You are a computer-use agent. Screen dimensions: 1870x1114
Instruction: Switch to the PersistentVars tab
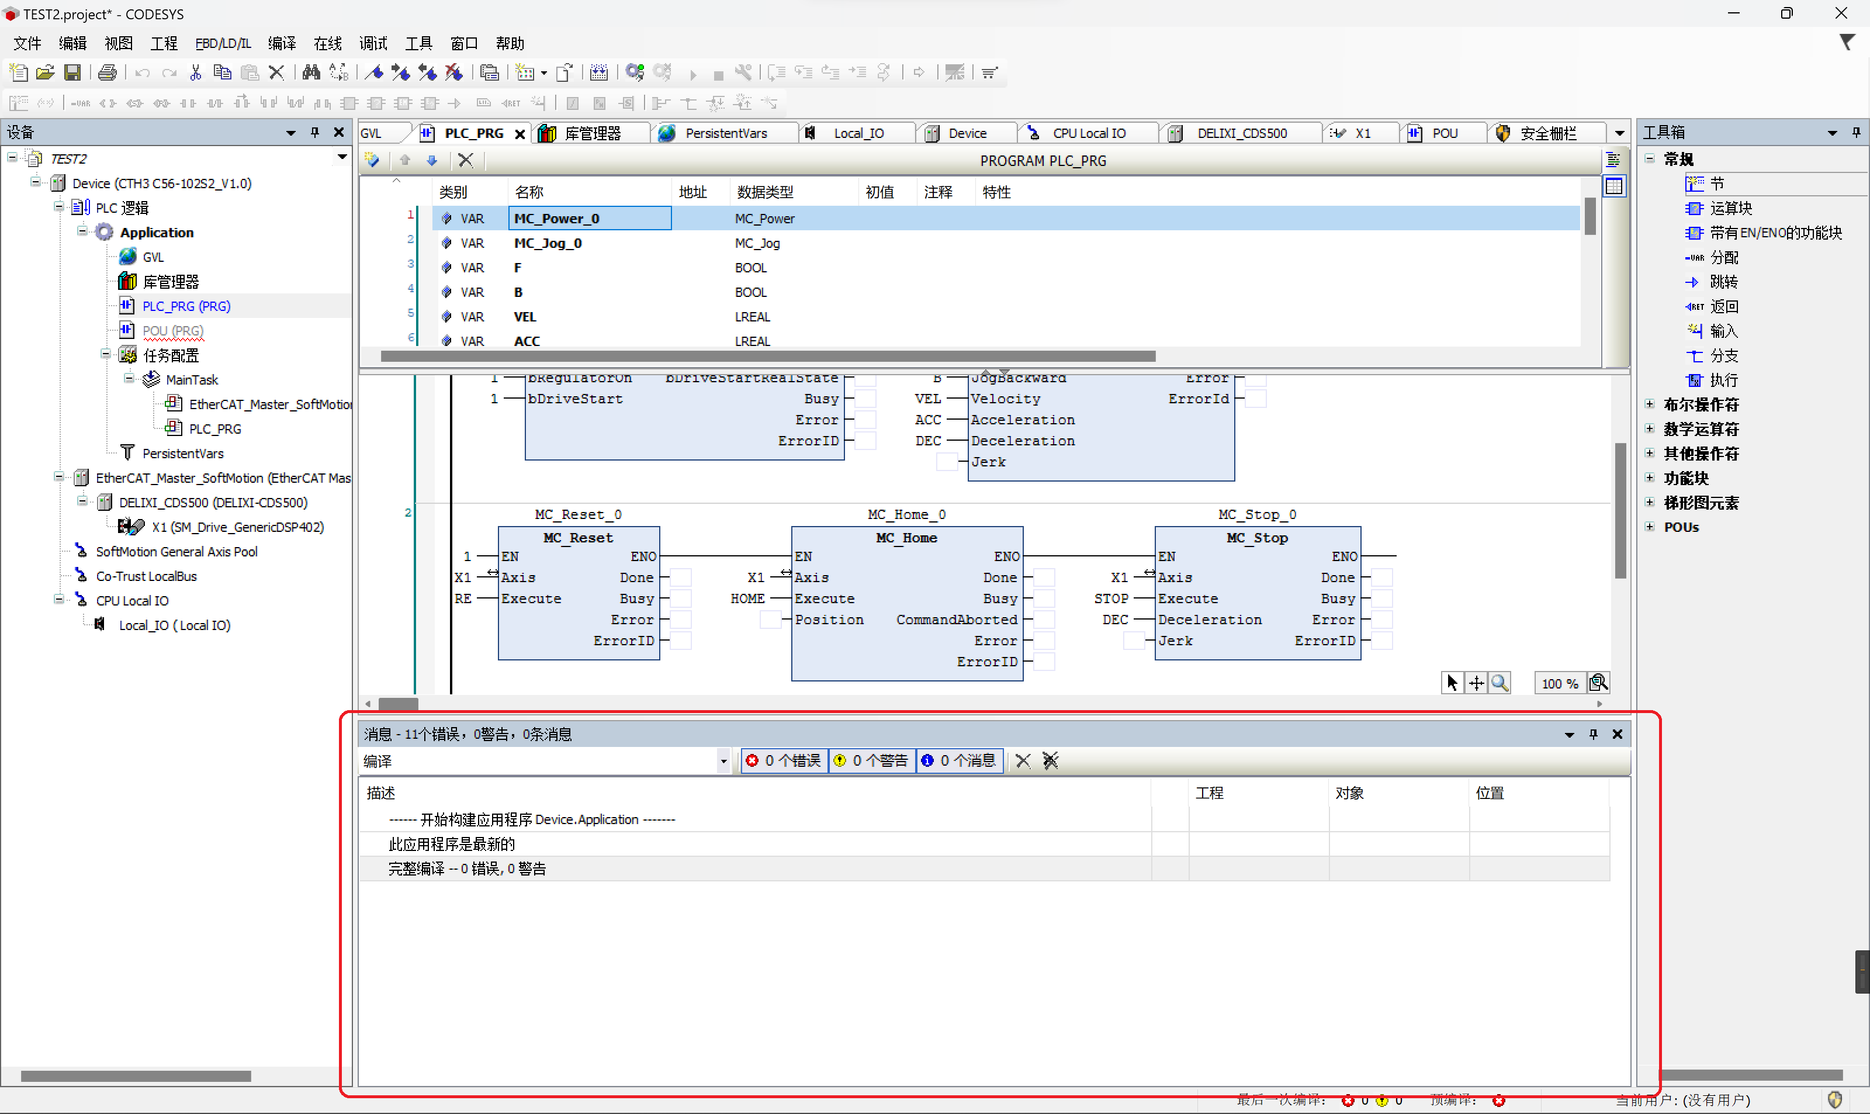(x=726, y=134)
